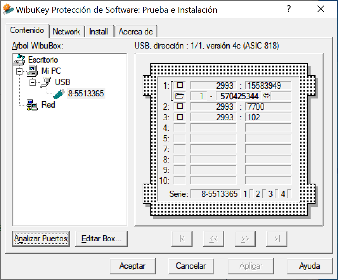Go to last entry page button
This screenshot has height=280, width=338.
click(277, 238)
